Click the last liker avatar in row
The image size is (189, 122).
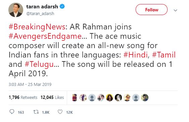click(145, 98)
